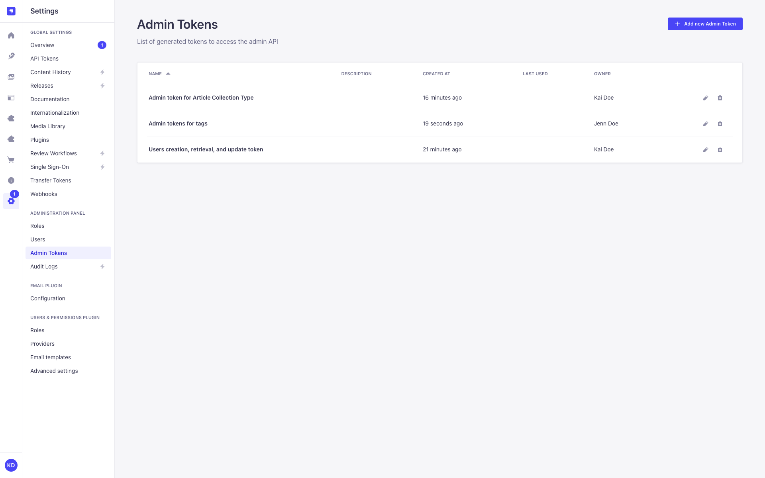
Task: Open the Plugins puzzle piece icon
Action: click(11, 118)
